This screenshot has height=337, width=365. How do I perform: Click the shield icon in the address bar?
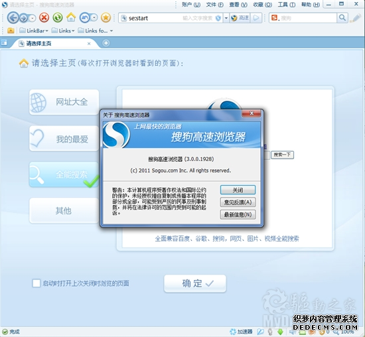click(x=218, y=18)
